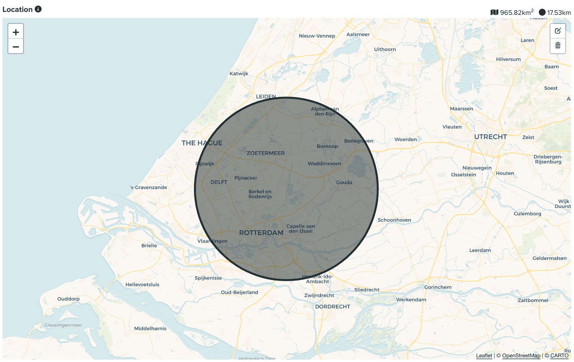Click the 'Brielle' map label
This screenshot has height=362, width=574.
point(149,246)
